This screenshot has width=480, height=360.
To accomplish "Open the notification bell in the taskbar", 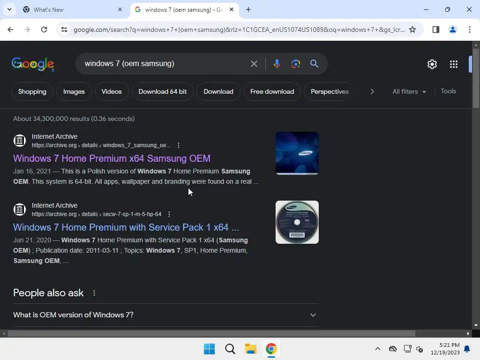I will coord(467,349).
